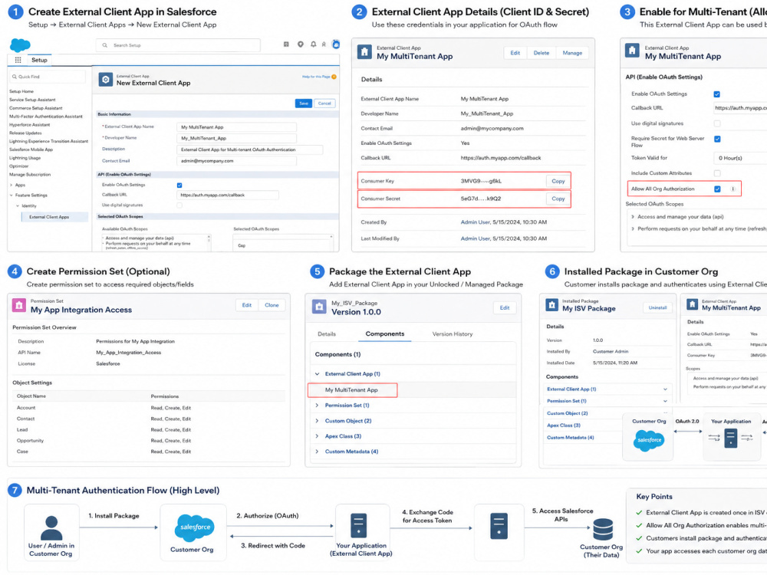Click the New External Client App header icon
The image size is (767, 575).
pyautogui.click(x=106, y=80)
